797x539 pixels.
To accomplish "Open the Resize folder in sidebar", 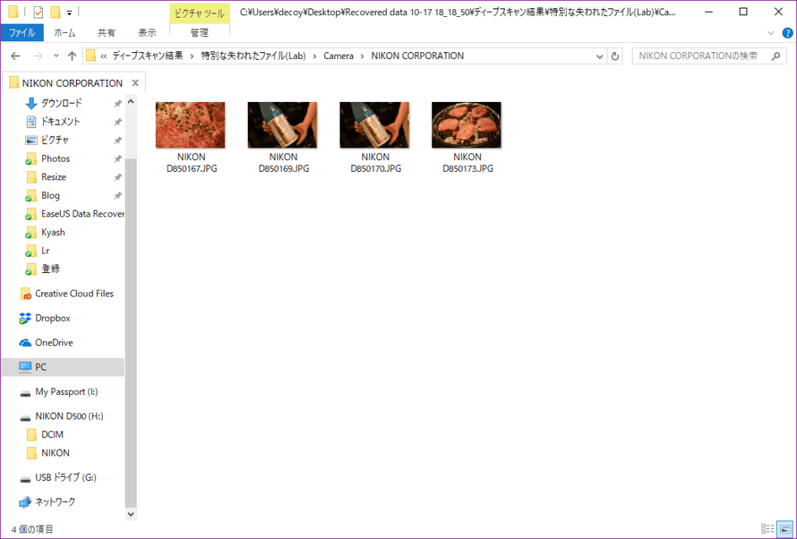I will 53,177.
